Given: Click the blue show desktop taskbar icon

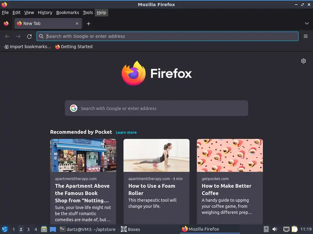Looking at the screenshot, I should 53,229.
